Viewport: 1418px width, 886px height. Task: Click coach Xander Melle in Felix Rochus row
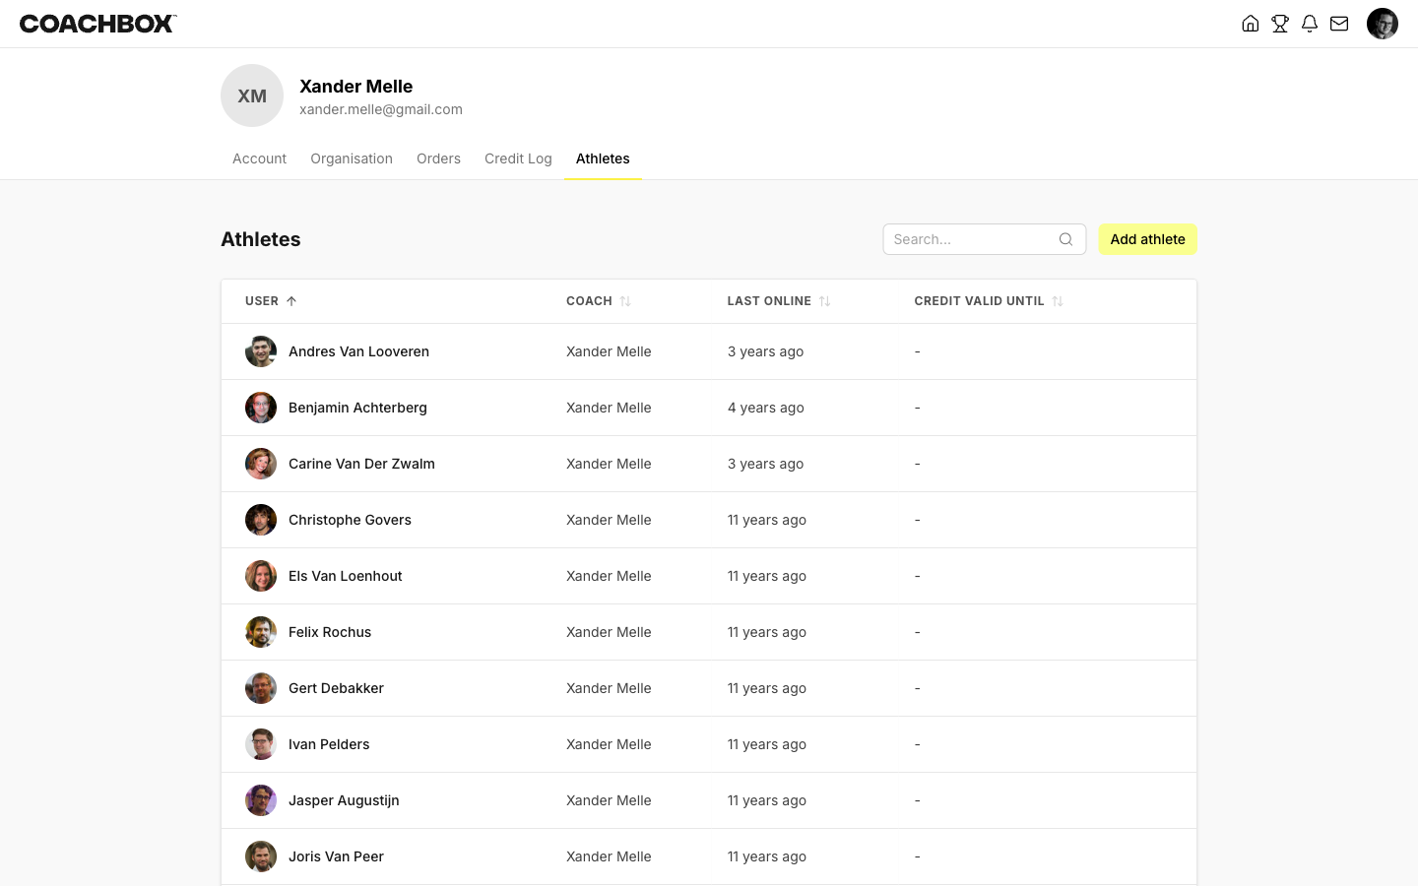(x=609, y=632)
